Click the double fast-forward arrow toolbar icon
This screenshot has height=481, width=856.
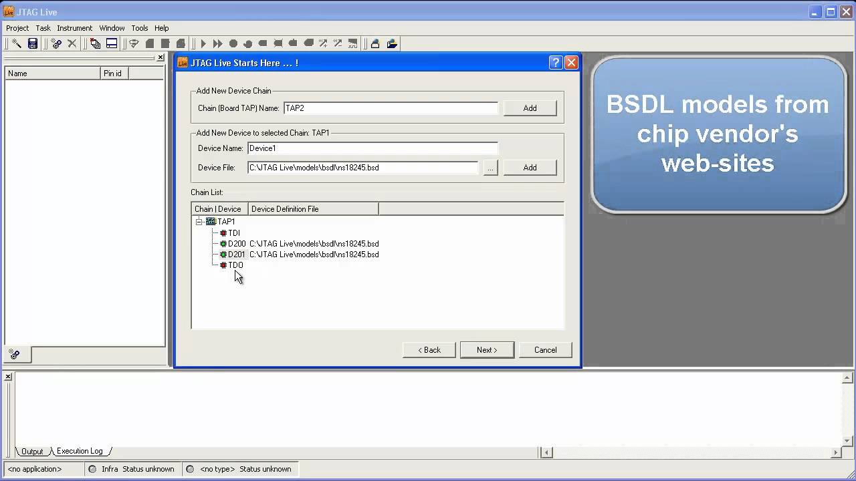218,43
